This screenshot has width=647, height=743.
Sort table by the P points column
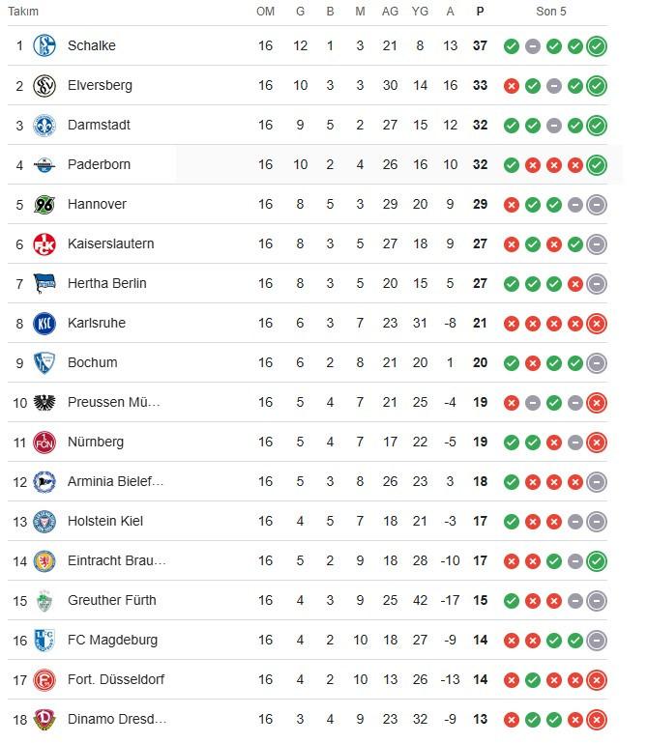point(481,12)
